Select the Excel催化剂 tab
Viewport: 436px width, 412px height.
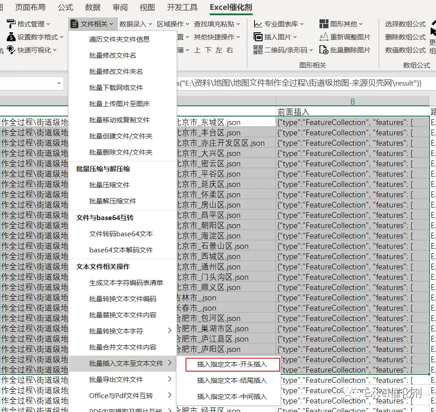point(231,7)
